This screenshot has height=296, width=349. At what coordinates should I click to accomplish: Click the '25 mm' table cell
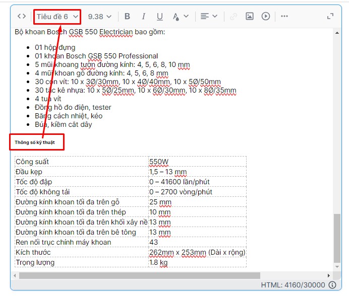(x=197, y=202)
